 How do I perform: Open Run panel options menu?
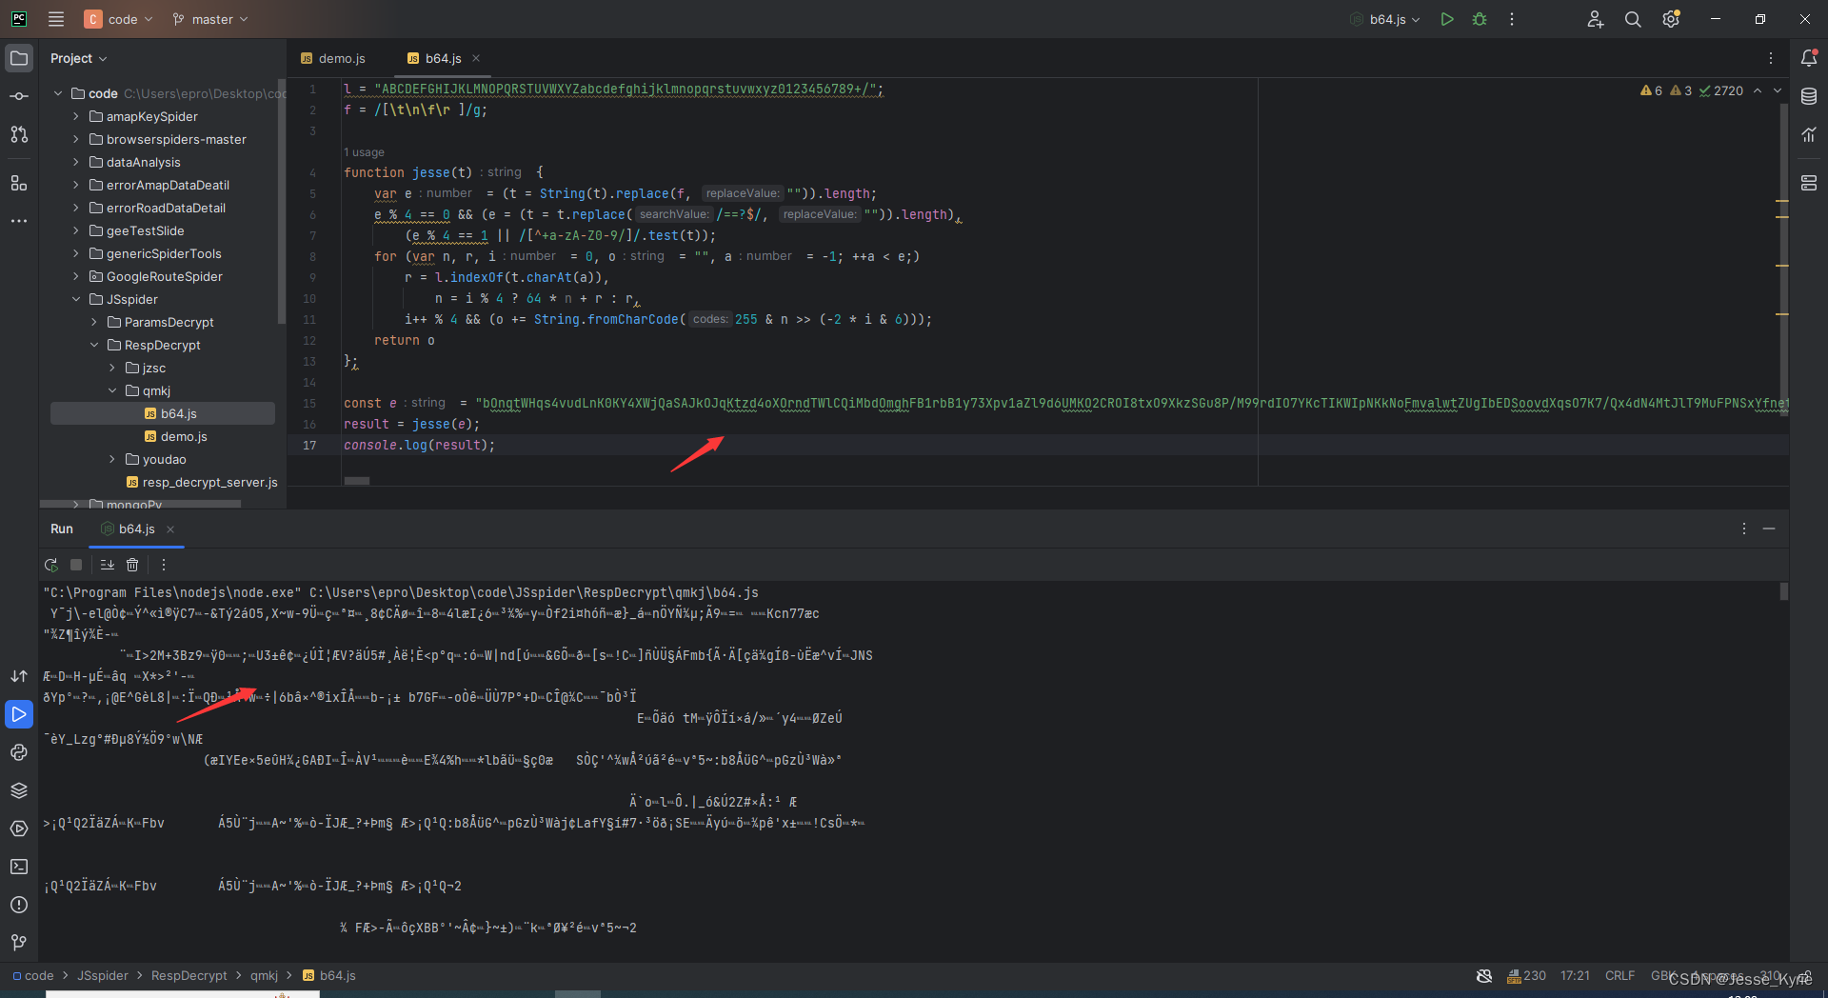1744,529
